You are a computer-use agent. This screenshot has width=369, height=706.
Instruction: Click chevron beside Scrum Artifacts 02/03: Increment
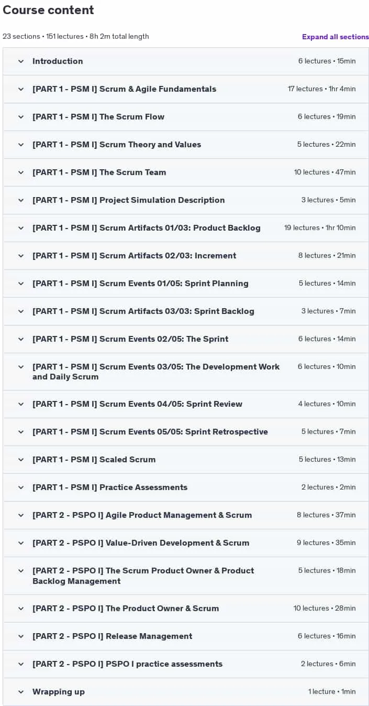21,256
